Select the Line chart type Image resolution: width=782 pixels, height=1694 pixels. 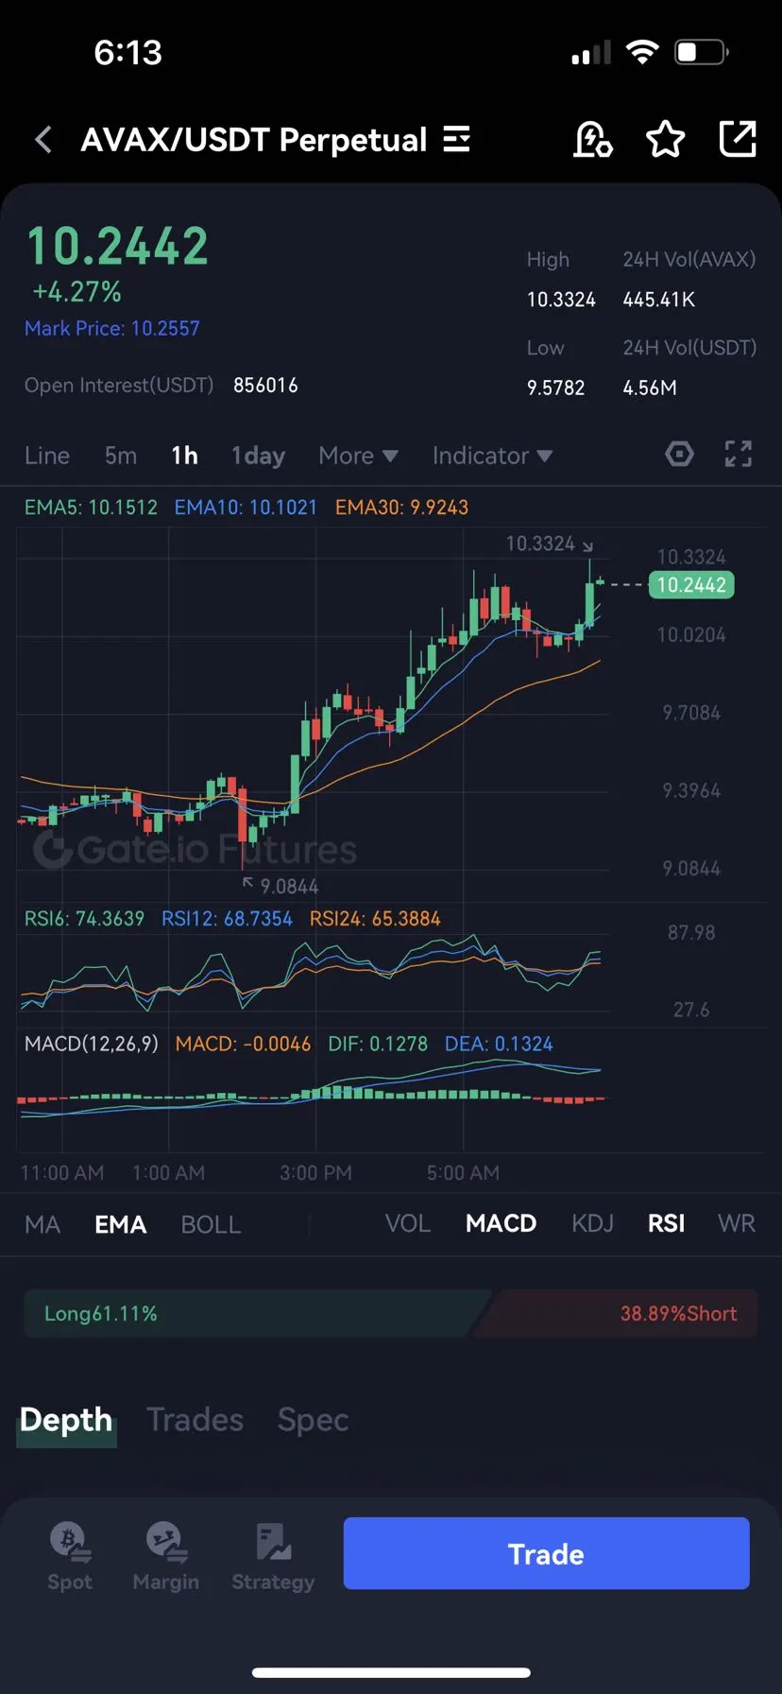47,456
